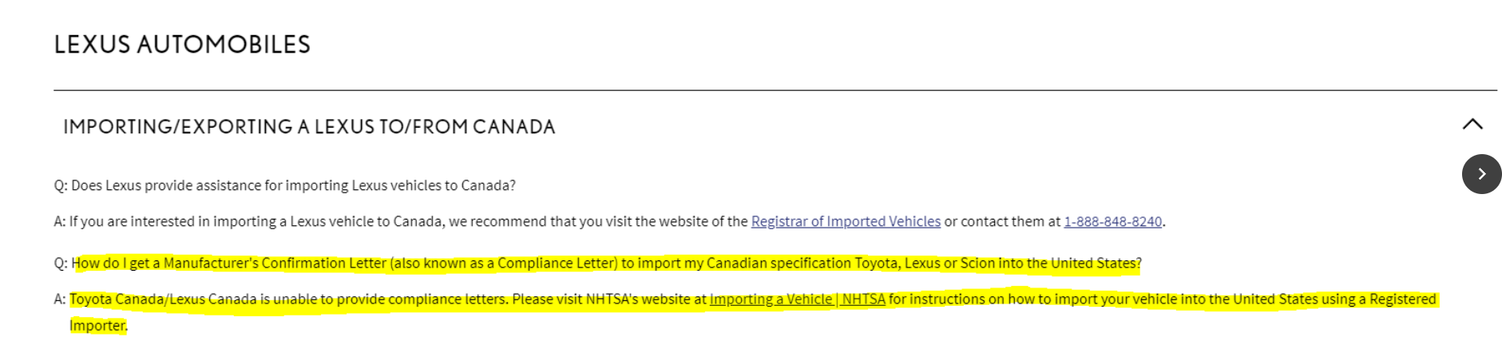The image size is (1502, 349).
Task: Click the round dark next-arrow button
Action: click(x=1481, y=174)
